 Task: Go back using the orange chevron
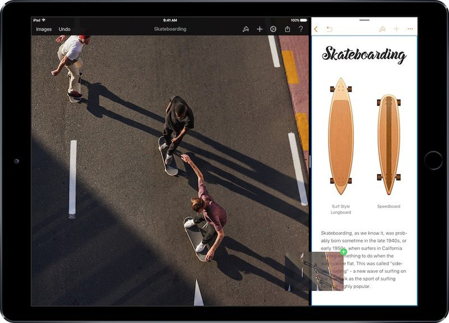(316, 29)
